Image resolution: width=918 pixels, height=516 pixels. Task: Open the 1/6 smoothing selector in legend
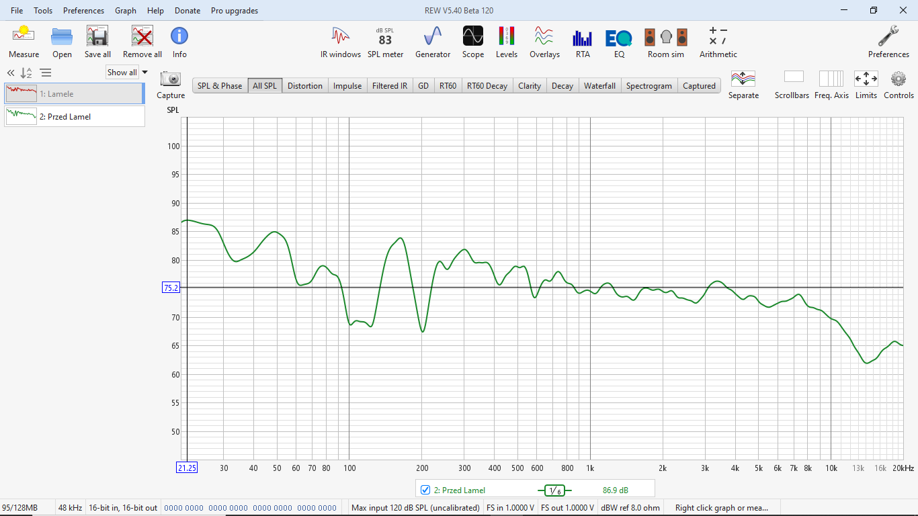coord(554,490)
